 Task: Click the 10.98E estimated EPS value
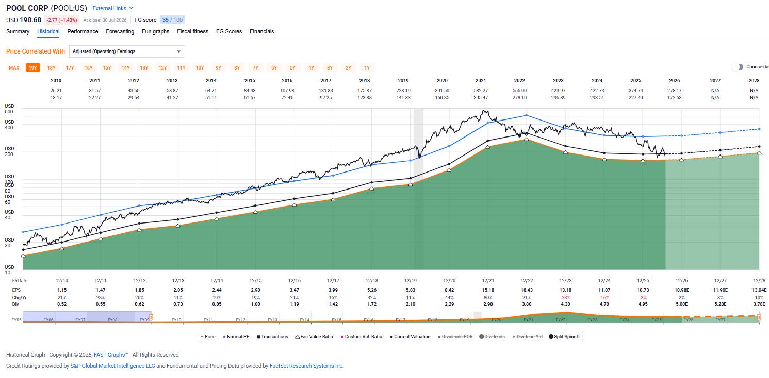point(681,291)
